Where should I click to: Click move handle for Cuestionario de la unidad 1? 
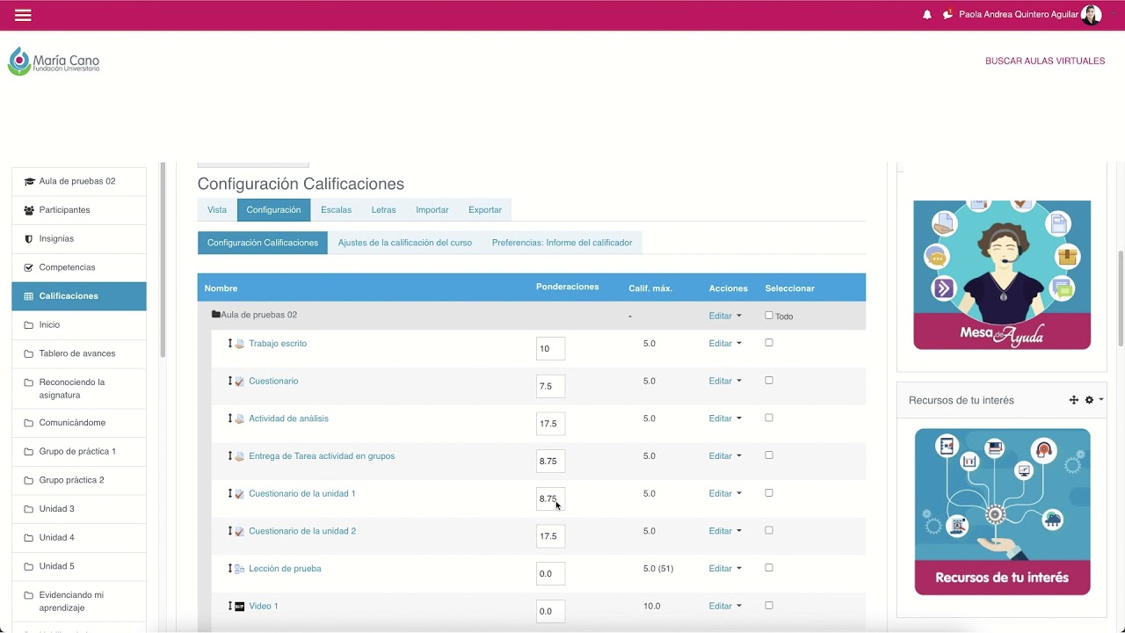pos(230,493)
